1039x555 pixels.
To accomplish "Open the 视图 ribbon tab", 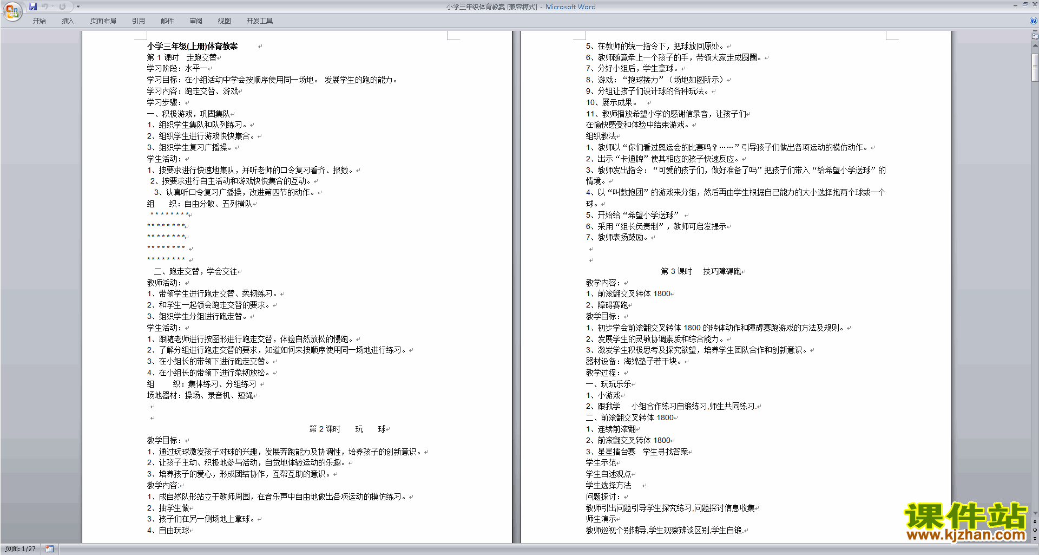I will tap(225, 21).
